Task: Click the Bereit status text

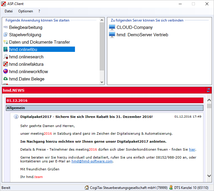Action: pyautogui.click(x=6, y=187)
